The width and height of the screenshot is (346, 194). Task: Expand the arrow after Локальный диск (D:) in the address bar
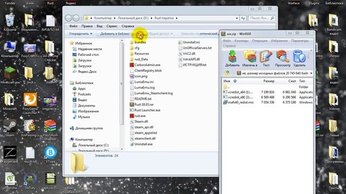click(151, 18)
